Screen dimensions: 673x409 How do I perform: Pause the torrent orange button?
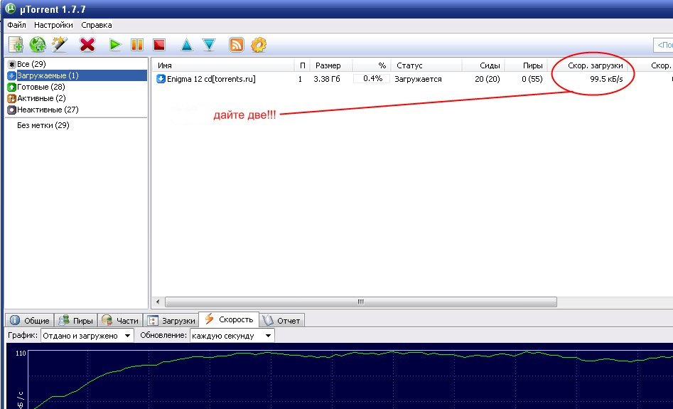click(137, 45)
